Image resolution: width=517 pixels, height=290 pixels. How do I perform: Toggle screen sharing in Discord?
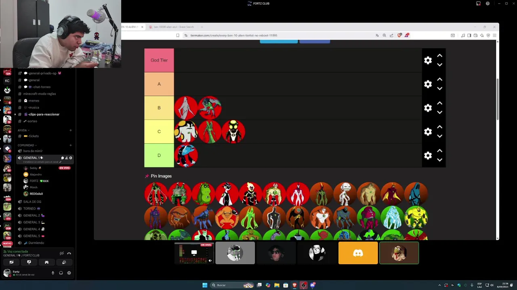(x=29, y=262)
